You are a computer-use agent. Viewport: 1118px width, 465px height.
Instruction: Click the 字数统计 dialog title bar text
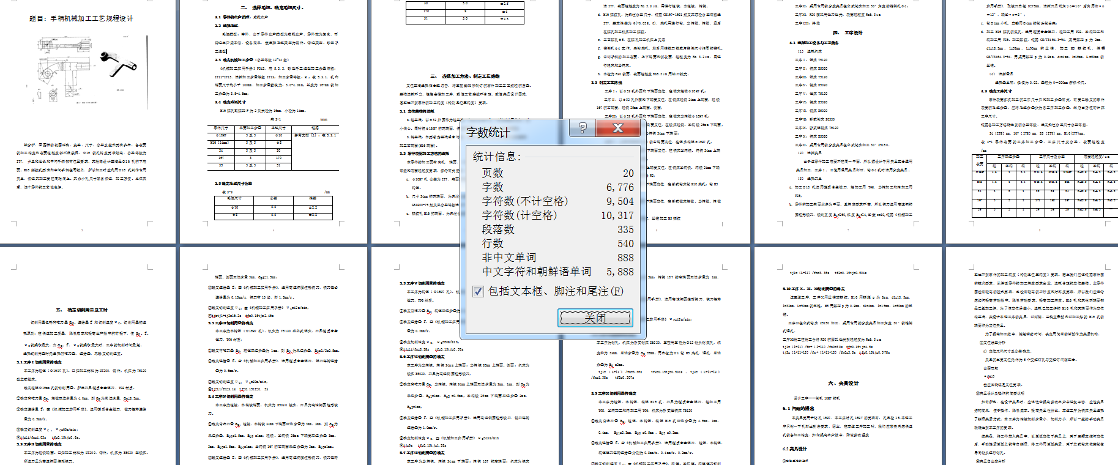tap(488, 133)
